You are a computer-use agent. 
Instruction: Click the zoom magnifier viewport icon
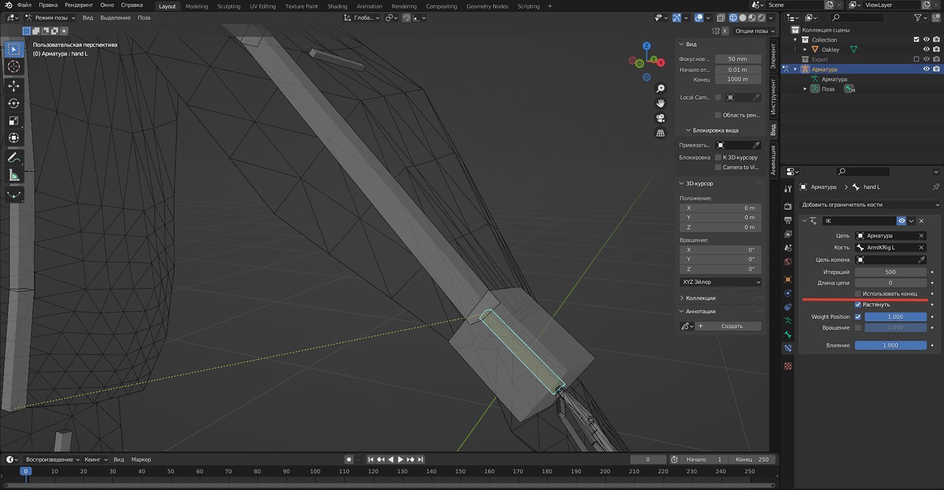[x=660, y=89]
